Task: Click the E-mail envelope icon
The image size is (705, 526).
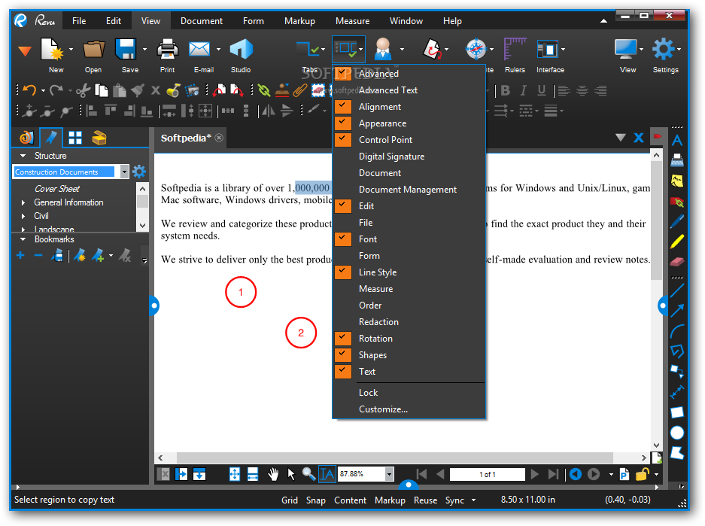Action: [x=199, y=49]
